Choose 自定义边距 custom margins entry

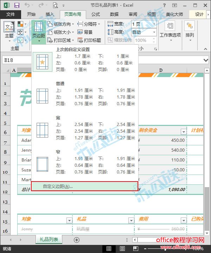pos(84,186)
